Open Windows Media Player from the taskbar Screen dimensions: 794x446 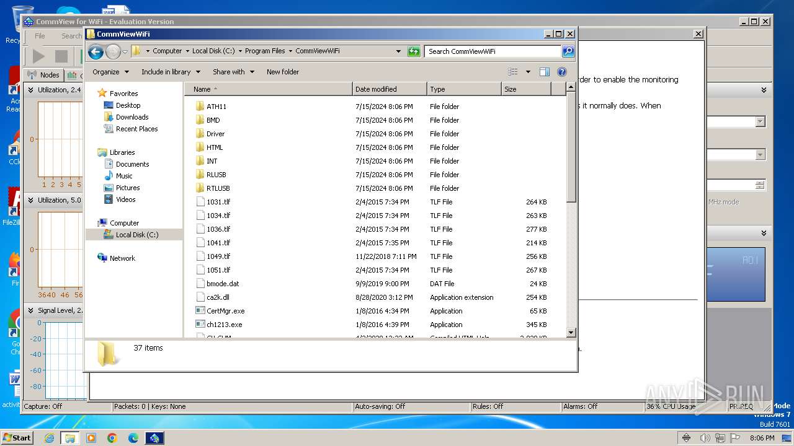(x=91, y=438)
